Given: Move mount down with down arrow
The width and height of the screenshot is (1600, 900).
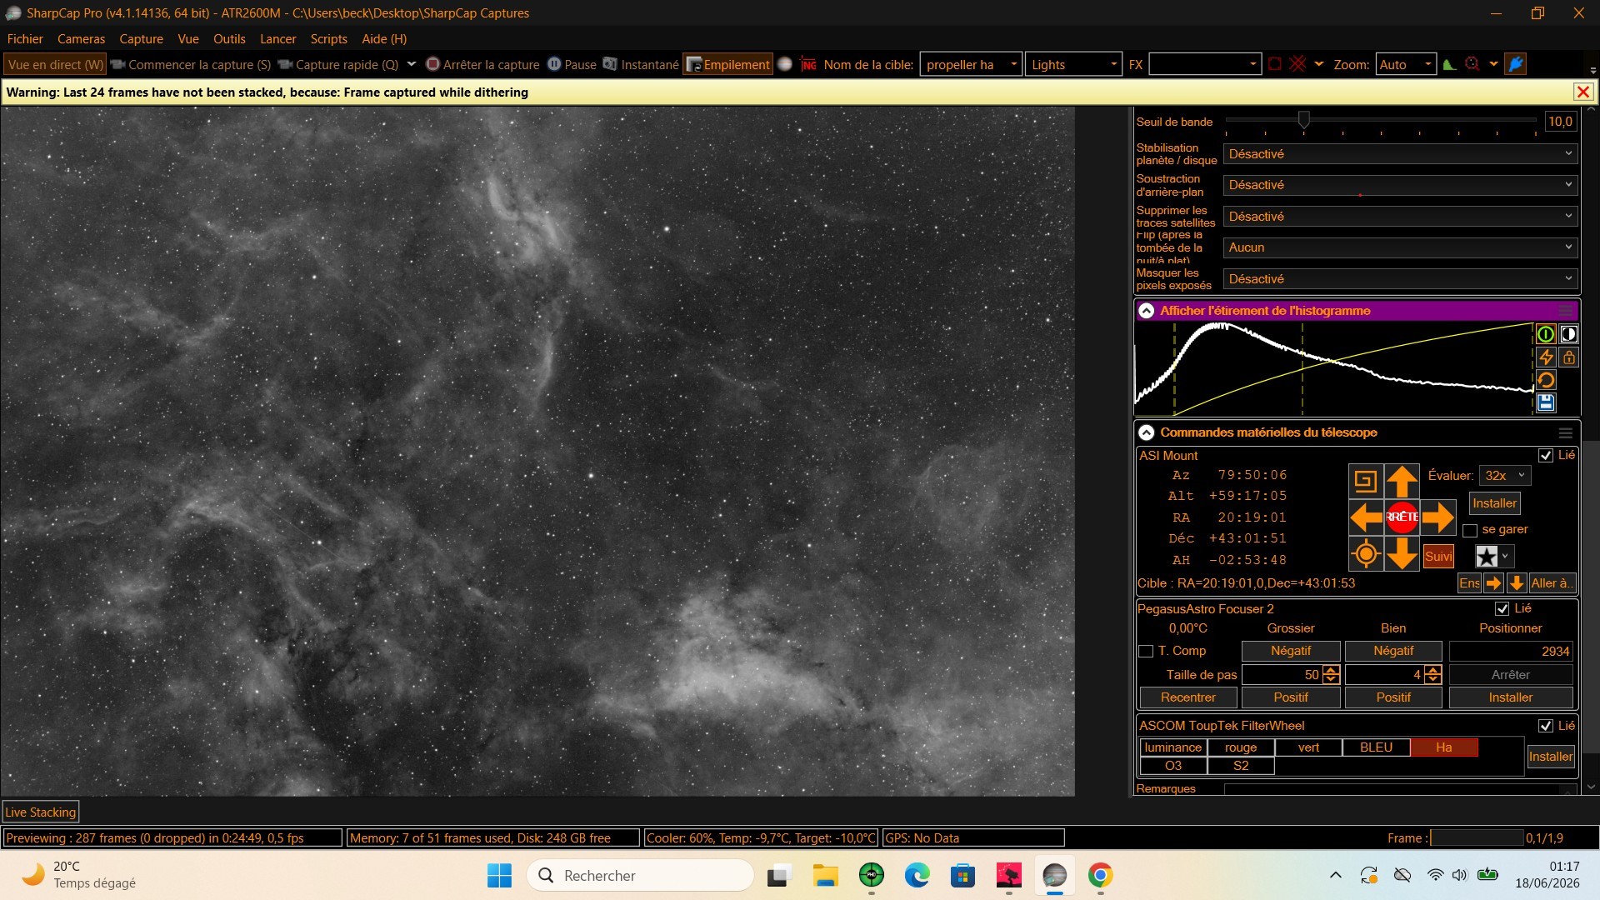Looking at the screenshot, I should tap(1402, 554).
